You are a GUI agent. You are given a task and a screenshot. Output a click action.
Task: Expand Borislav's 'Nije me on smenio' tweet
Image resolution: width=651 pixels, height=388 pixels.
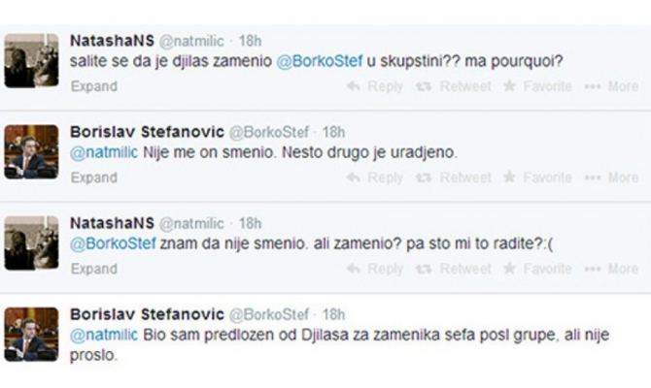93,178
